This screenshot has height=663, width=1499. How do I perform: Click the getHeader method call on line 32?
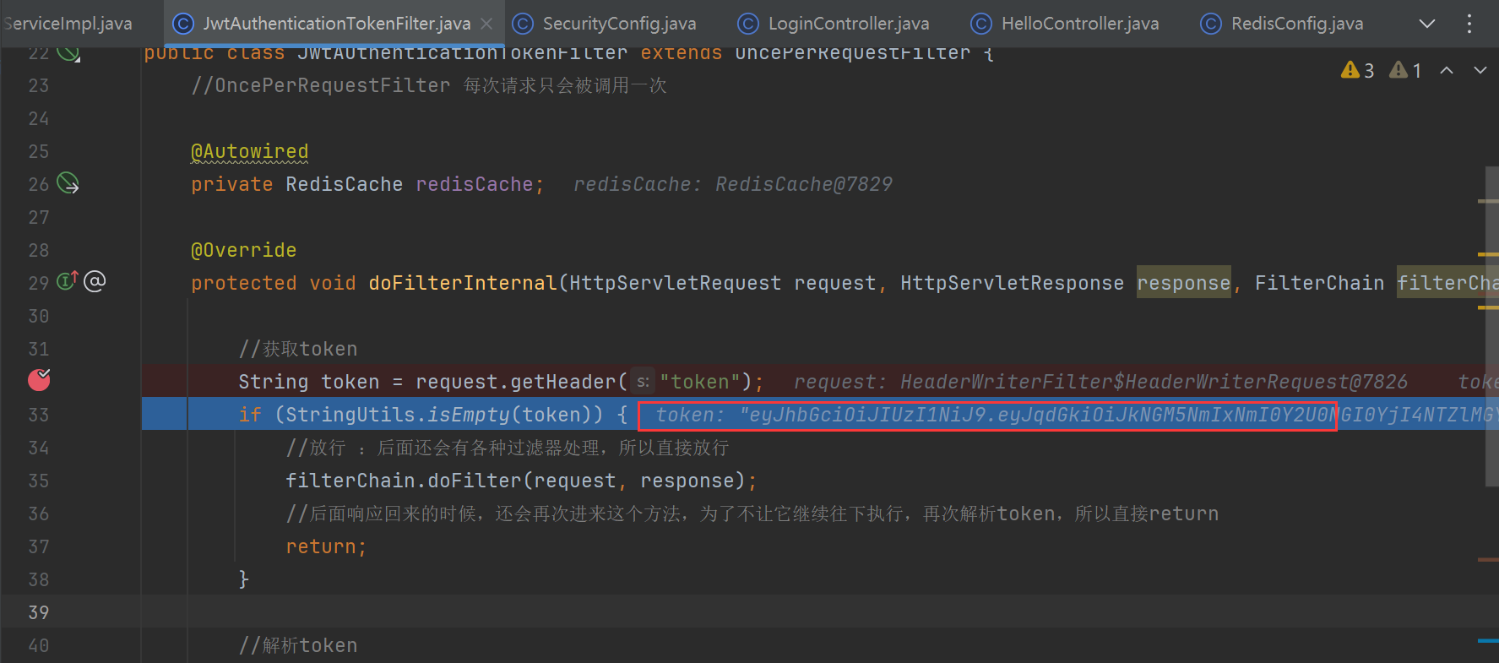(563, 382)
